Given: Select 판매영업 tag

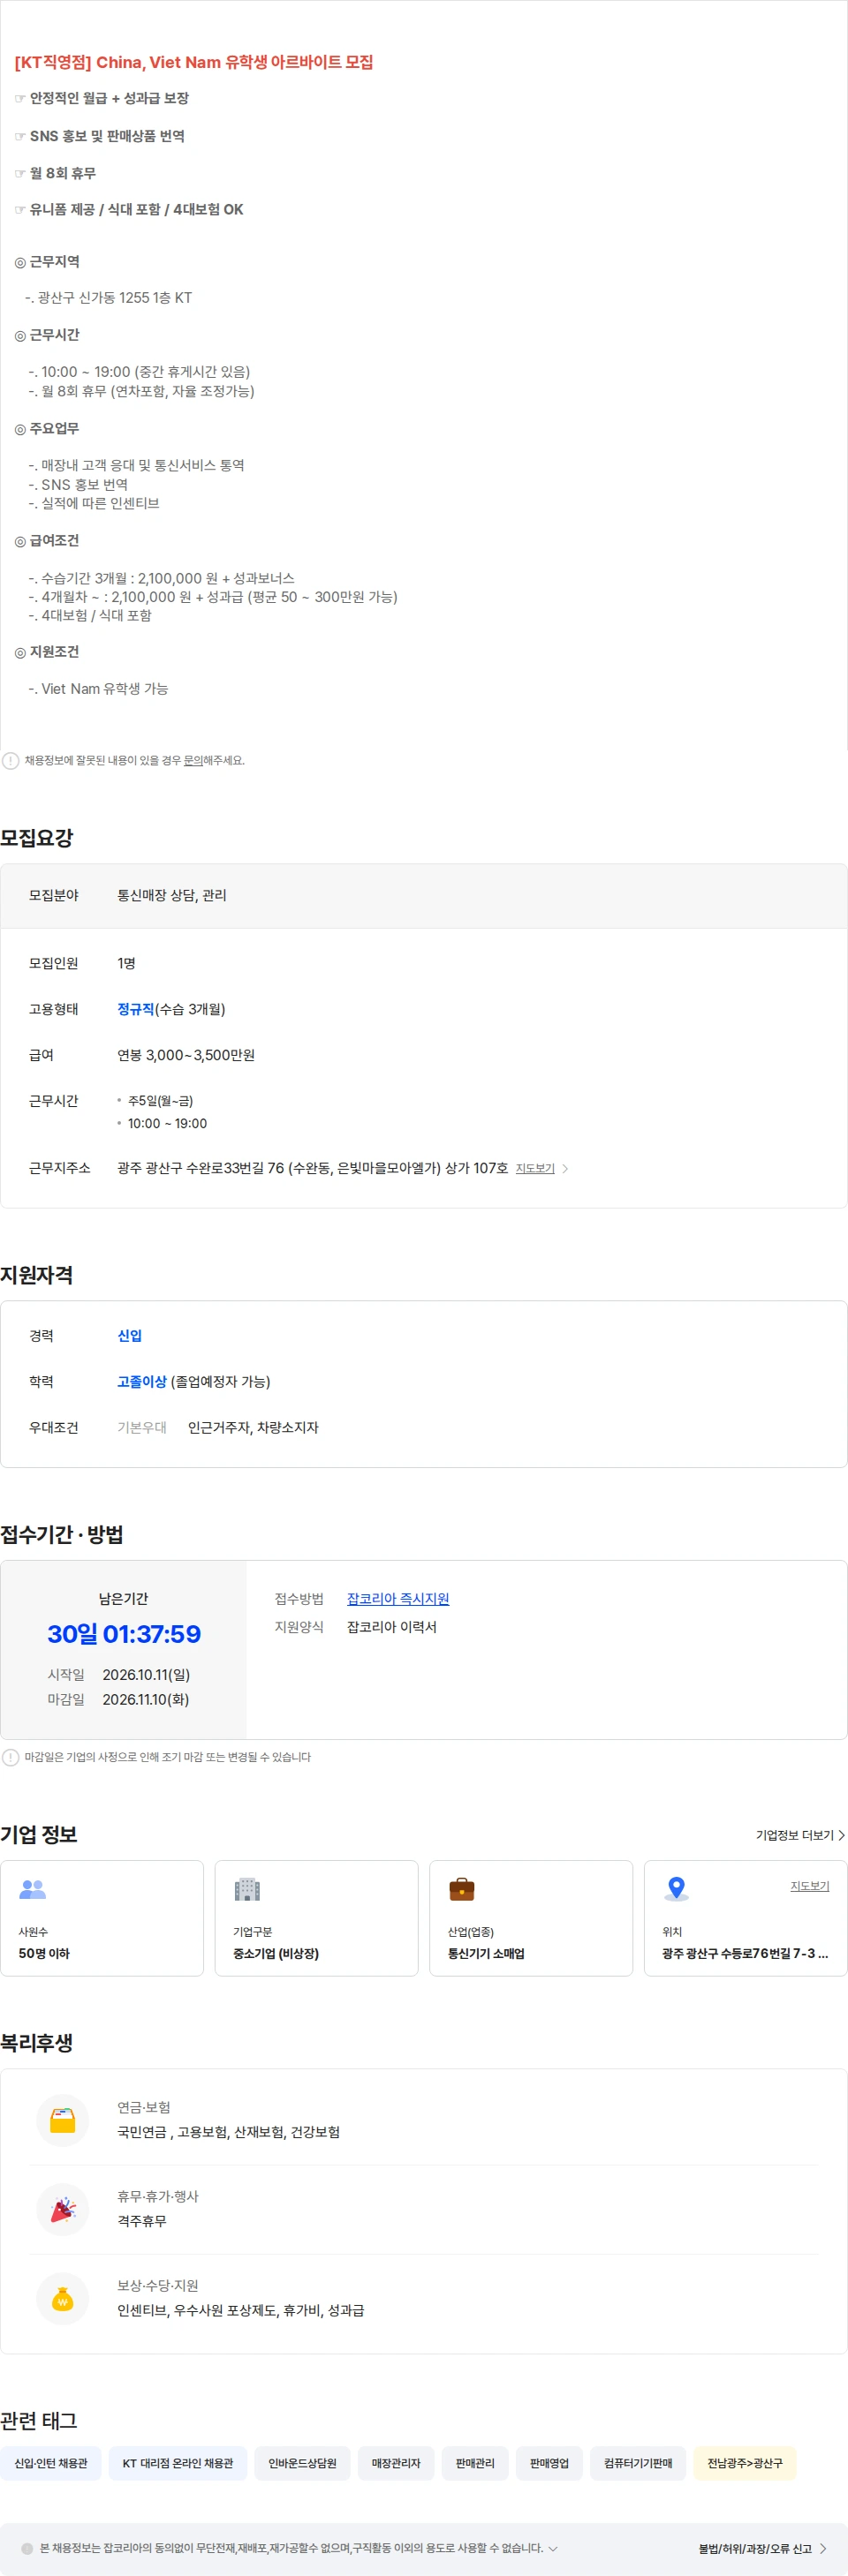Looking at the screenshot, I should tap(549, 2463).
